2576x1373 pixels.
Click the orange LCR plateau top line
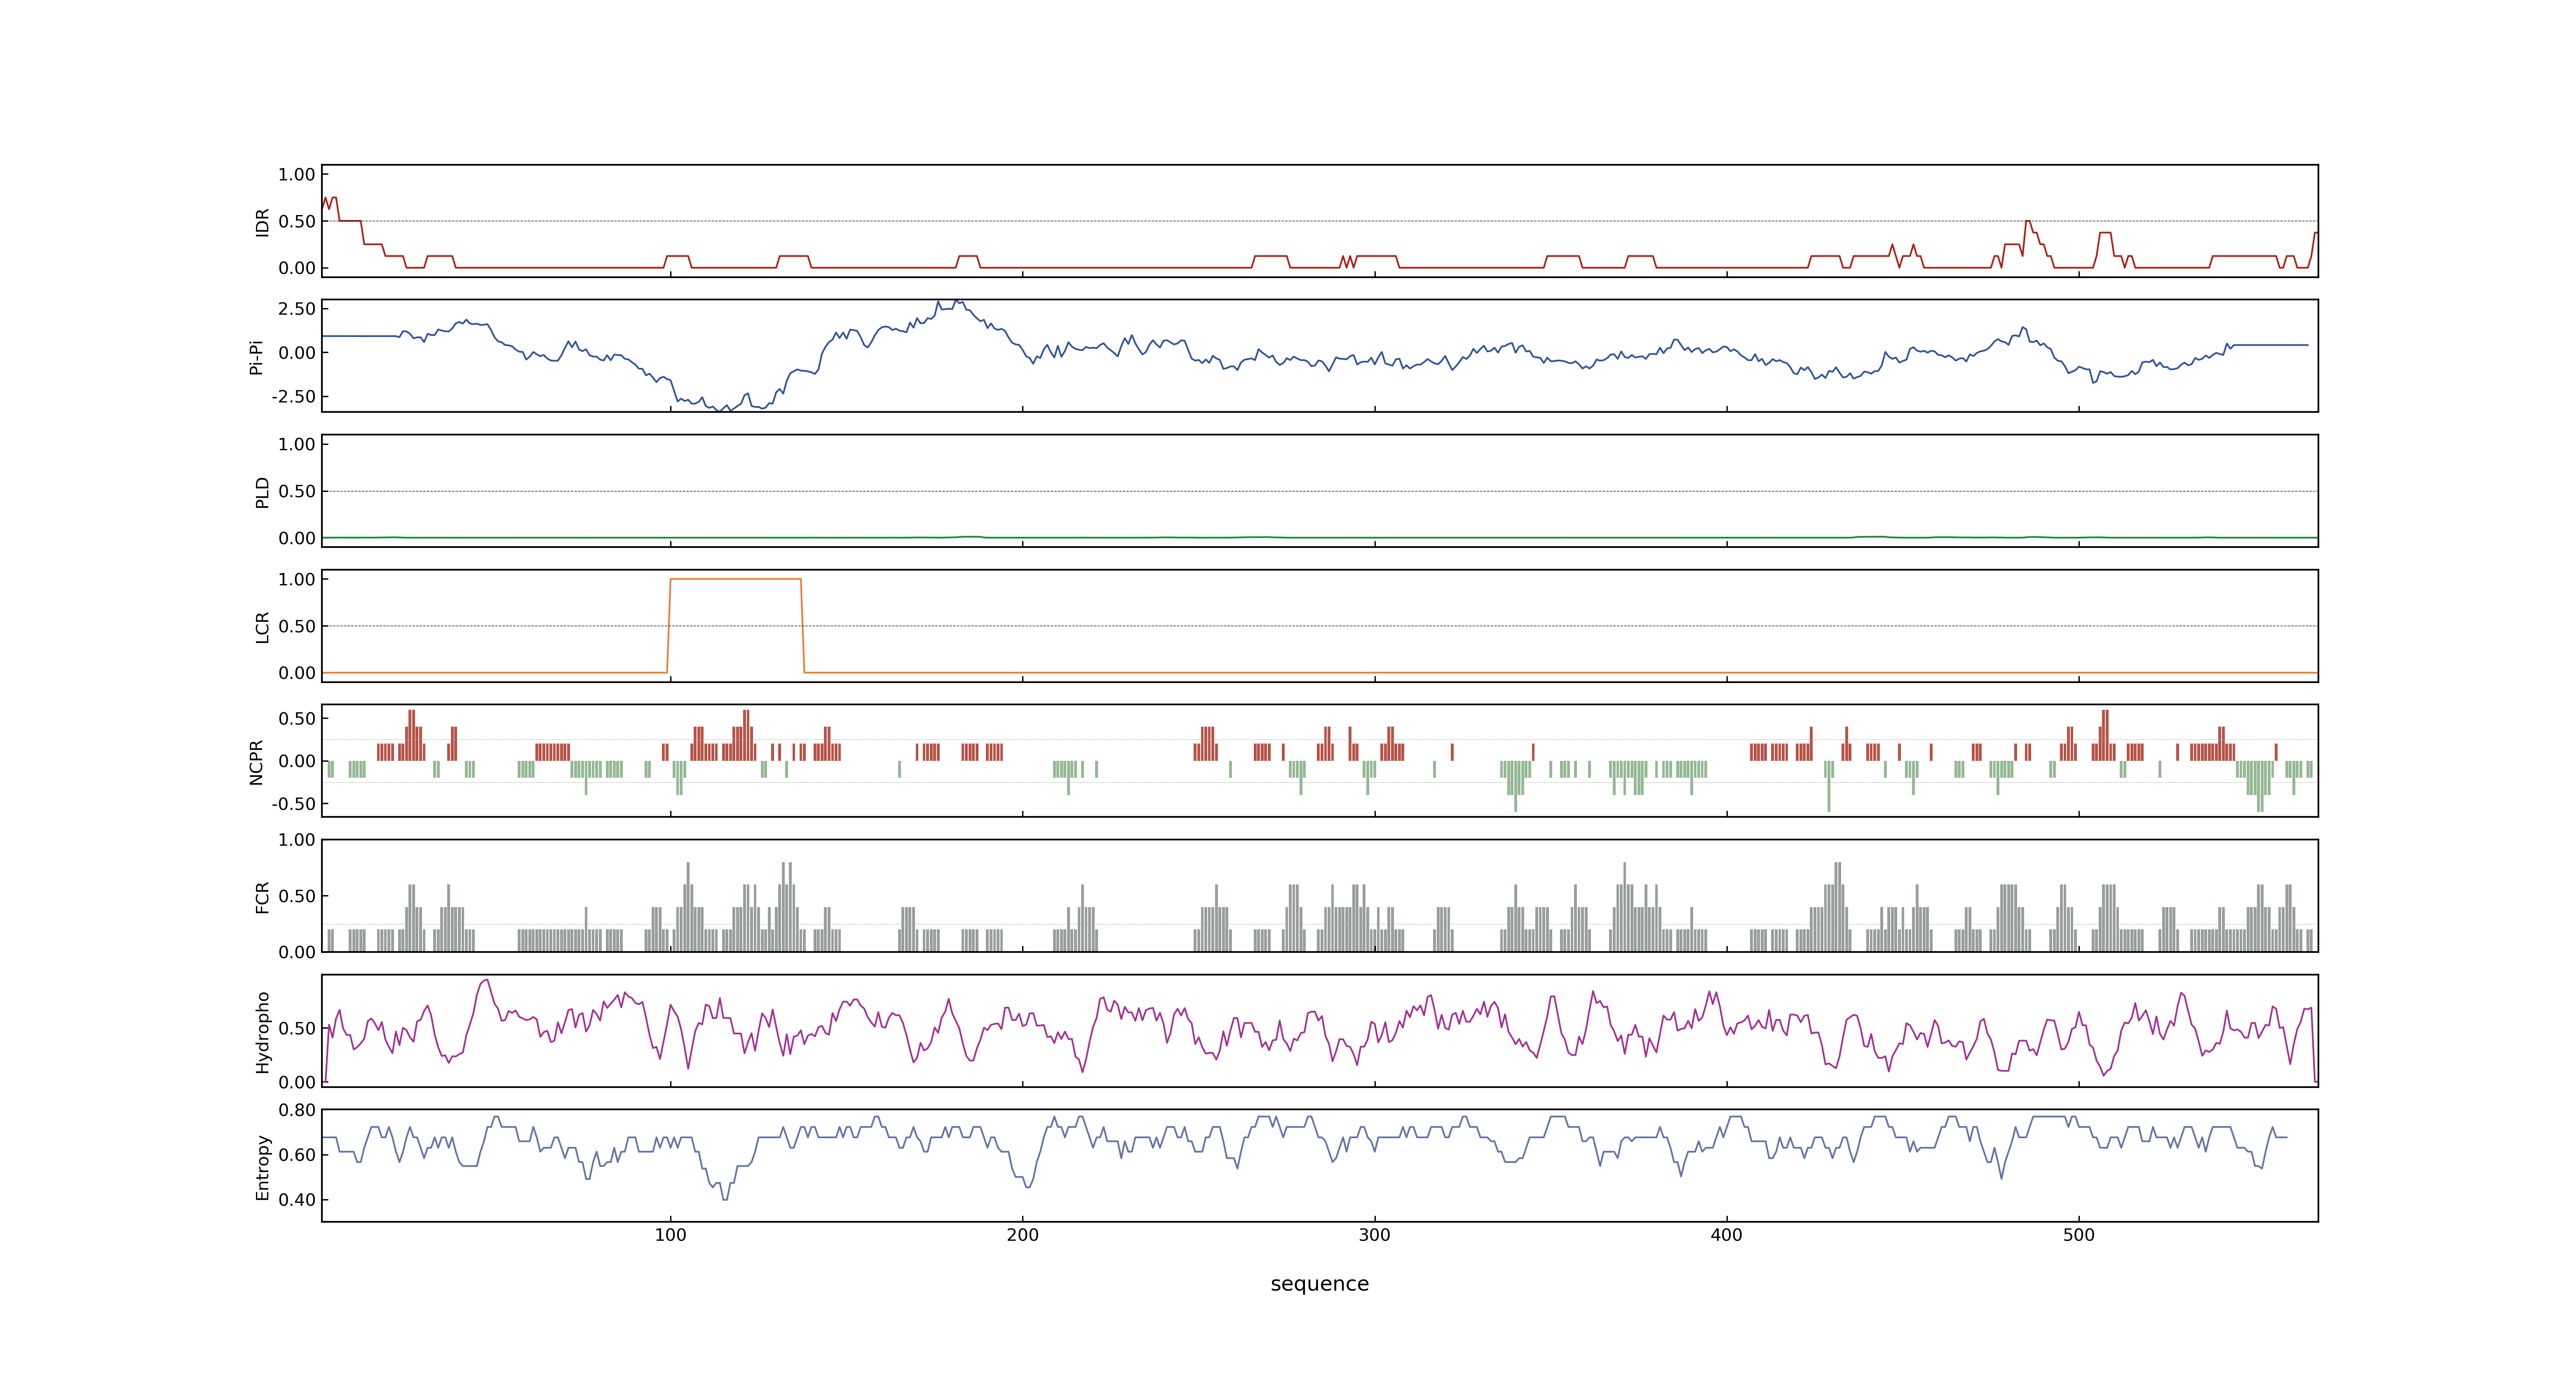click(x=735, y=579)
